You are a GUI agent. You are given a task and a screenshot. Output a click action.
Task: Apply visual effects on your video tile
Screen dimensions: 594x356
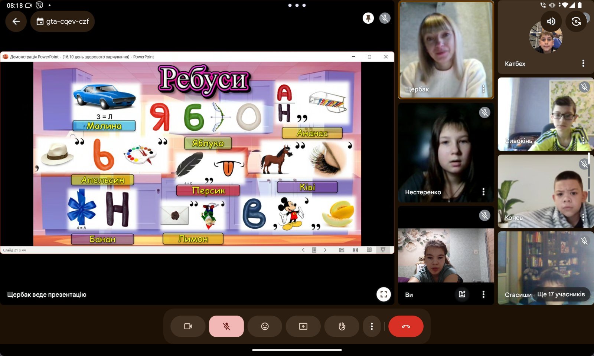pos(462,294)
